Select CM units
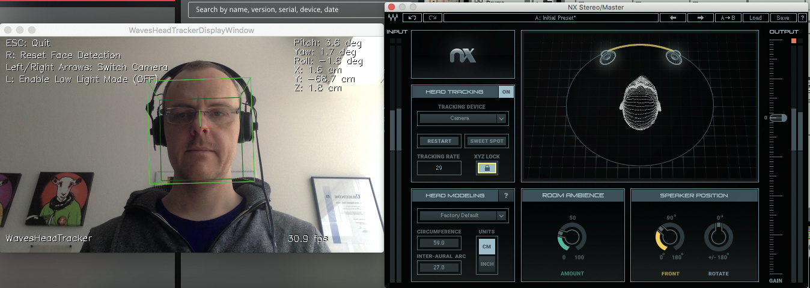Viewport: 810px width, 288px height. pyautogui.click(x=487, y=245)
